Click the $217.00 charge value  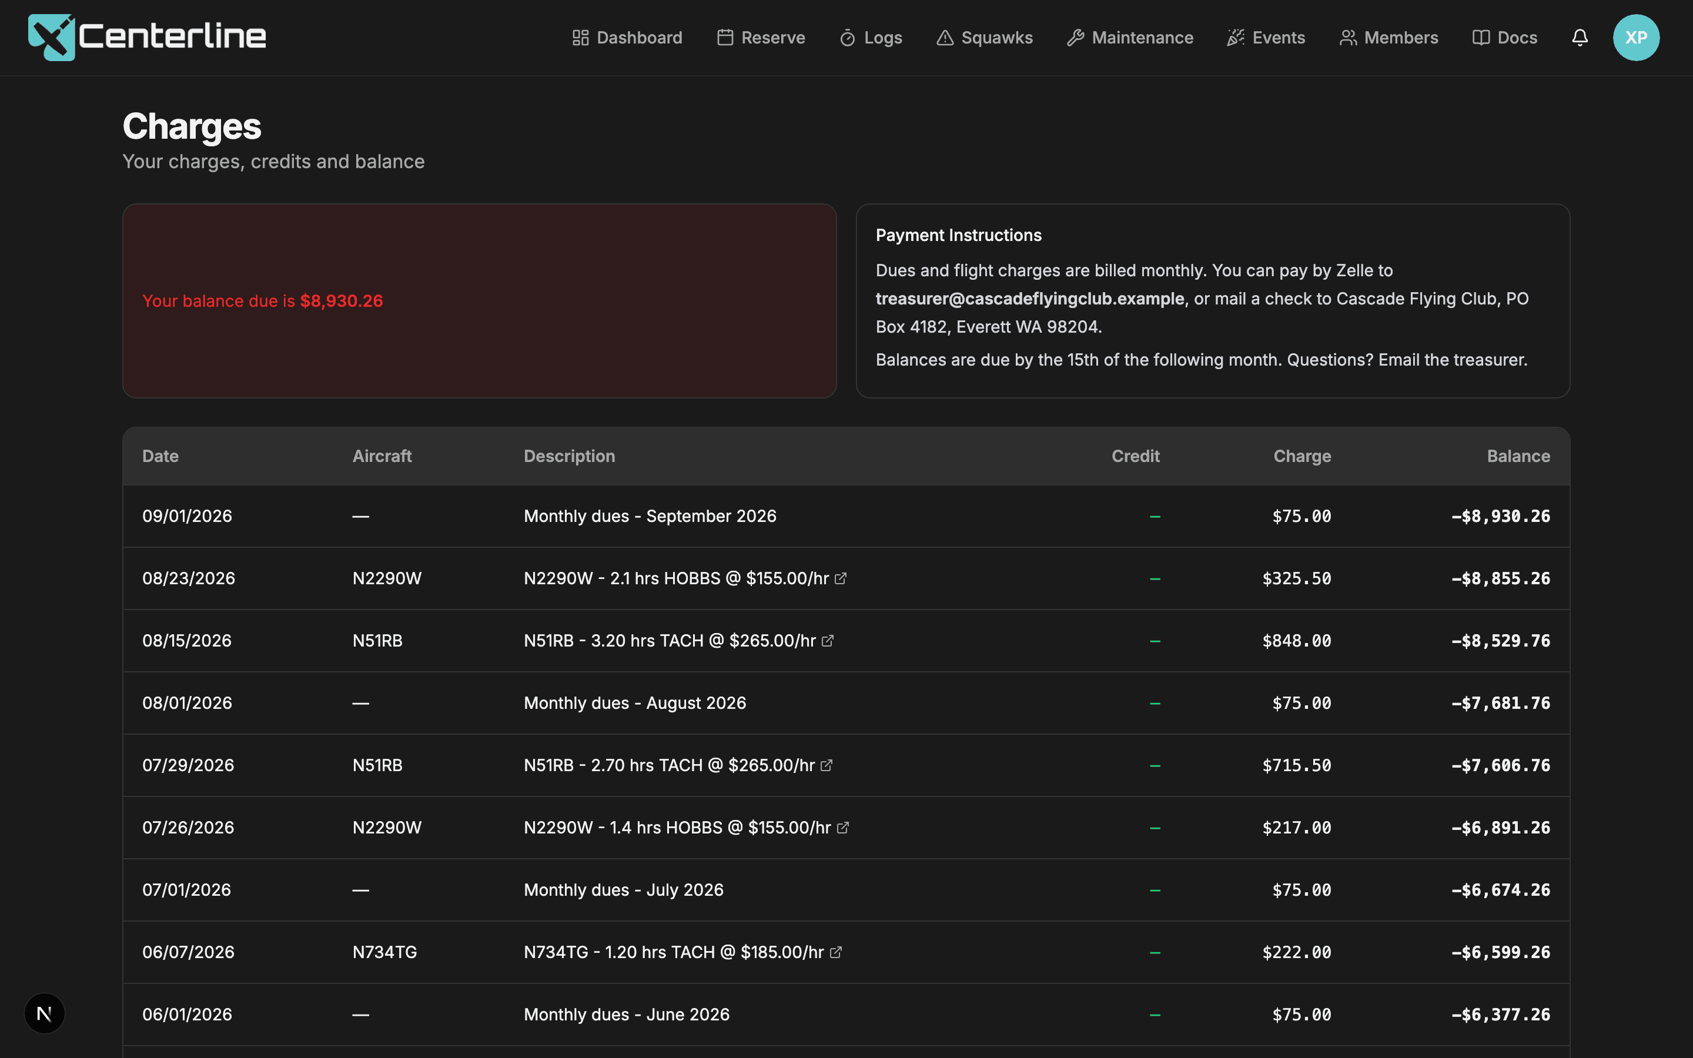pos(1296,828)
